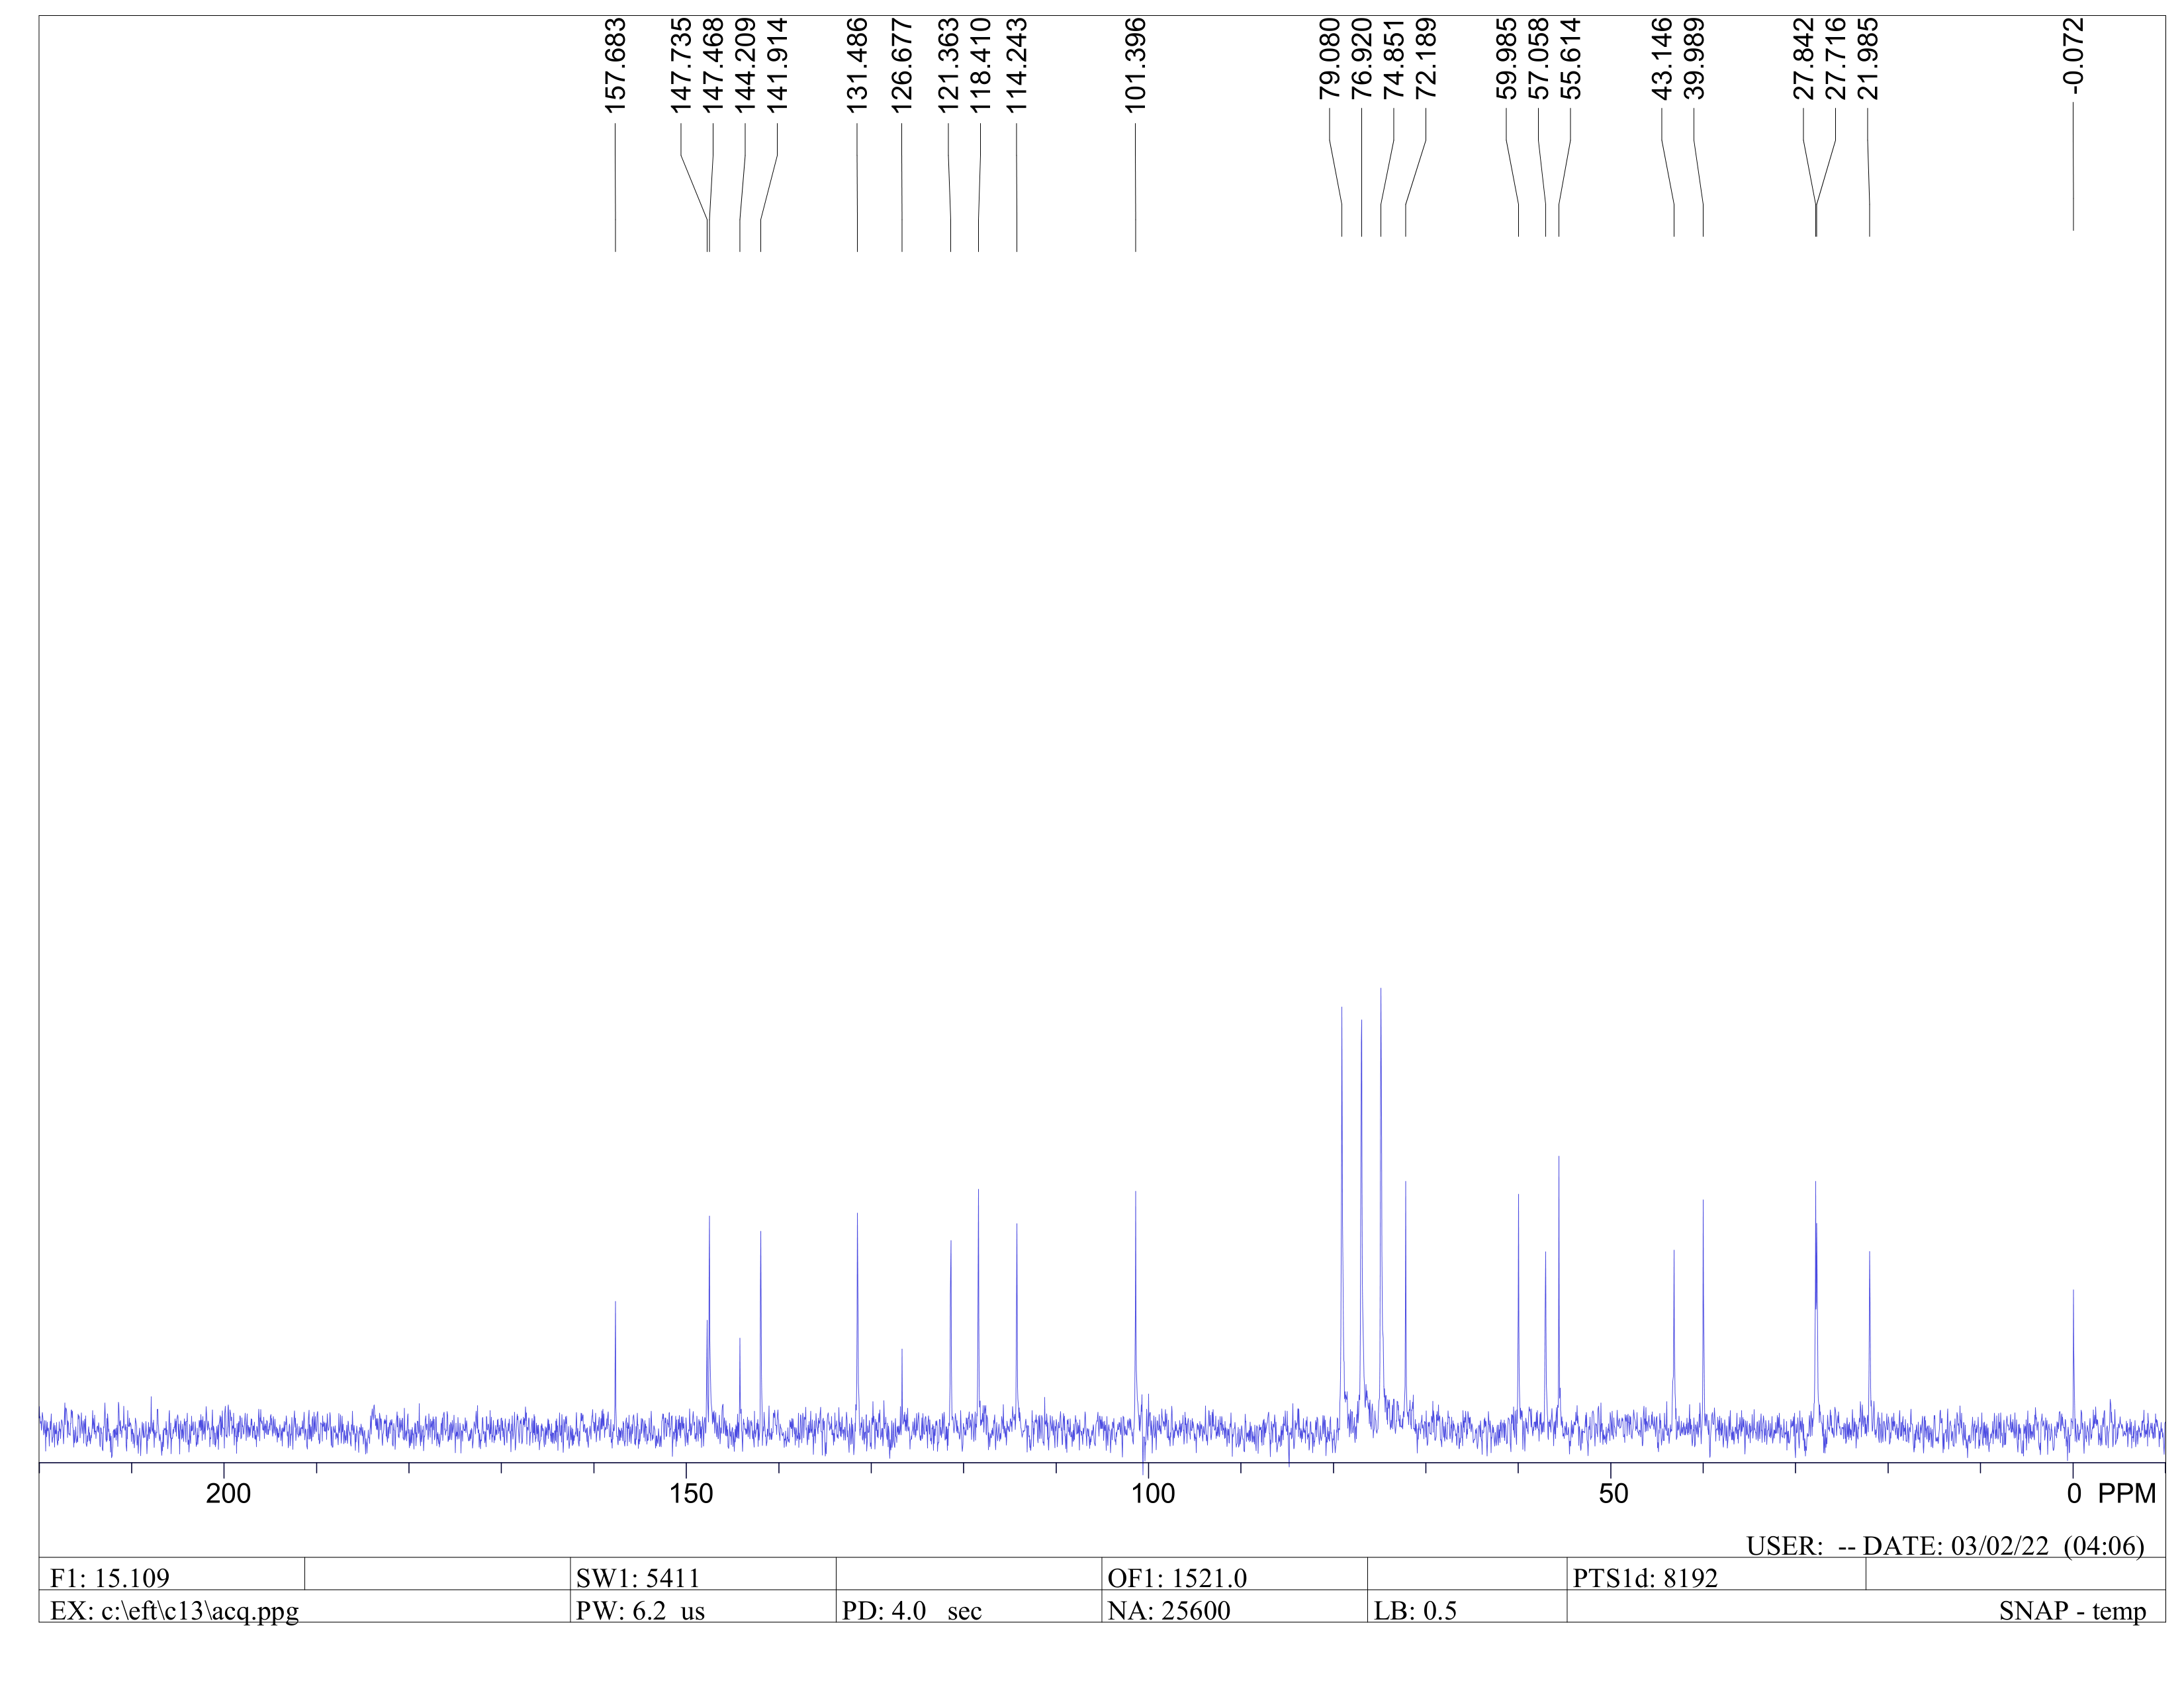Select the 131.486 peak label
Viewport: 2184px width, 1687px height.
click(857, 65)
